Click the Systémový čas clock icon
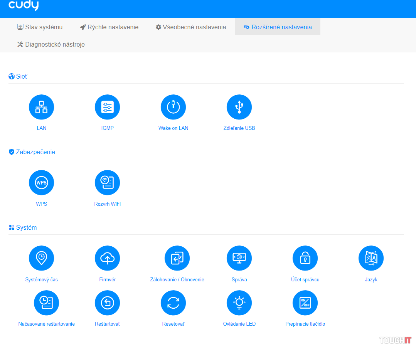 [41, 258]
